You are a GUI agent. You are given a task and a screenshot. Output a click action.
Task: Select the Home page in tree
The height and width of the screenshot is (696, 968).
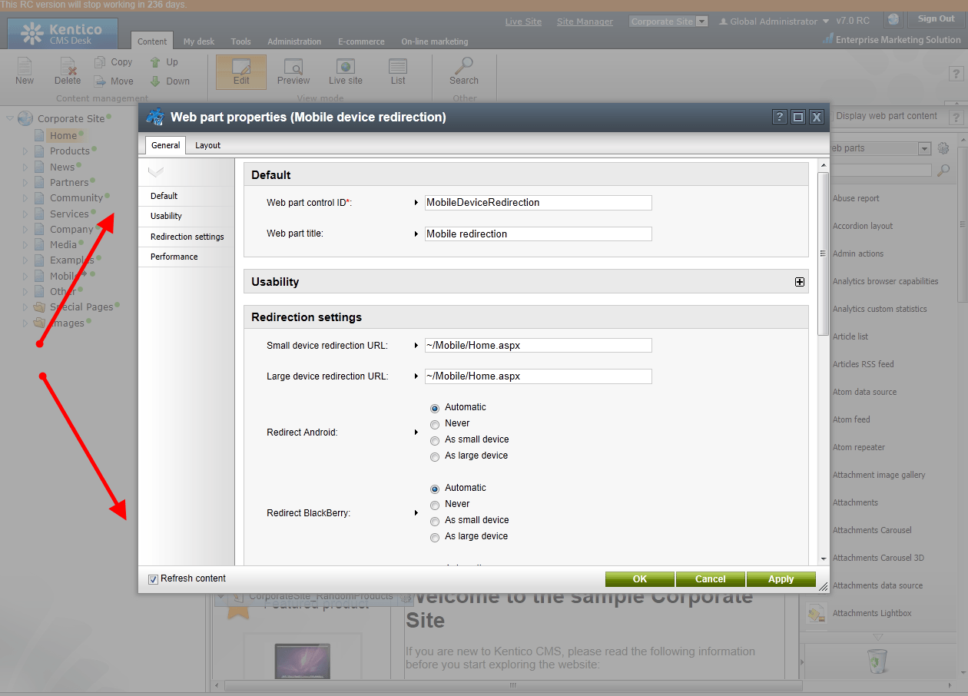point(63,136)
